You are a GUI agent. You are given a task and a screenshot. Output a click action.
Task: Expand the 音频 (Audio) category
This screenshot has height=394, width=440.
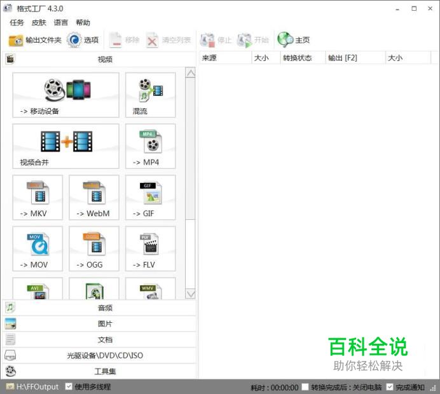point(99,308)
